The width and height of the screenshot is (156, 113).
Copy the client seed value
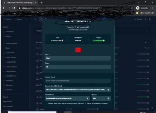tap(87, 98)
